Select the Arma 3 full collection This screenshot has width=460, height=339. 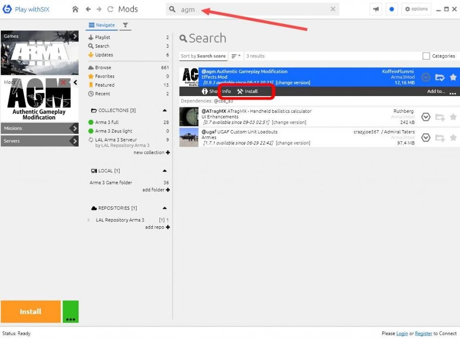(x=128, y=122)
